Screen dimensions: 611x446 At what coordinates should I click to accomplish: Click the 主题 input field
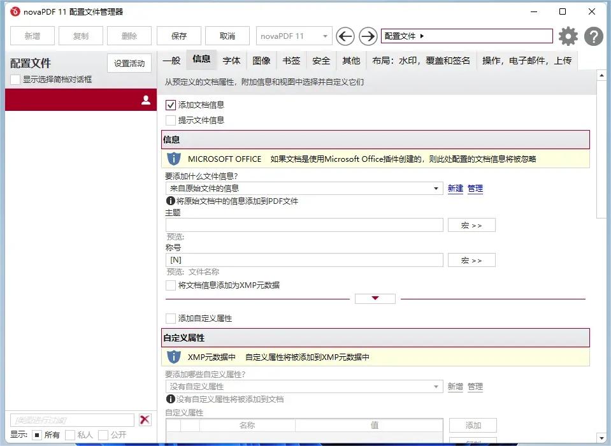(x=305, y=225)
